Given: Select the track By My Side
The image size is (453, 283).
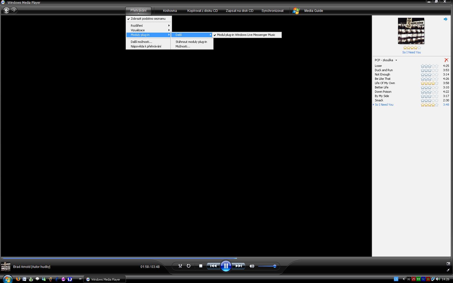Looking at the screenshot, I should click(382, 96).
